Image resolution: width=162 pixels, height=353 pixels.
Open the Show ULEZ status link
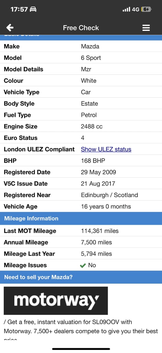[106, 149]
